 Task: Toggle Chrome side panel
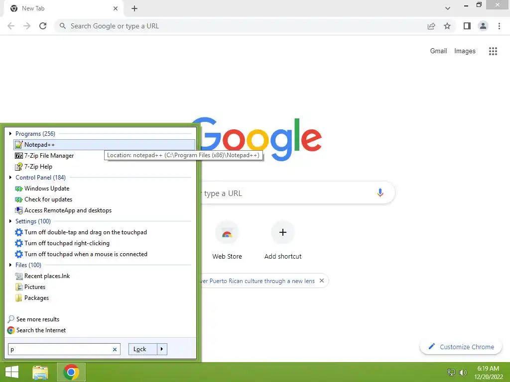click(467, 26)
